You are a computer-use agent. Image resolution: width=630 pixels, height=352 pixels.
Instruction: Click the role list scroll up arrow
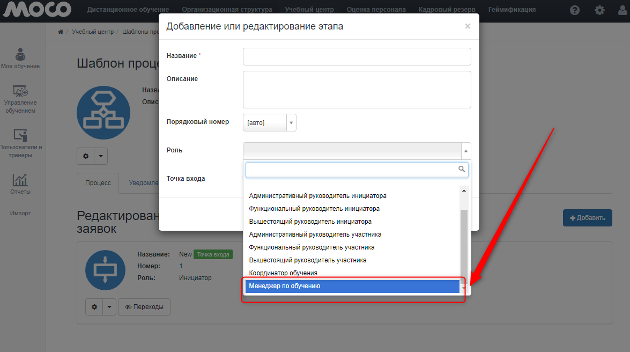(464, 190)
